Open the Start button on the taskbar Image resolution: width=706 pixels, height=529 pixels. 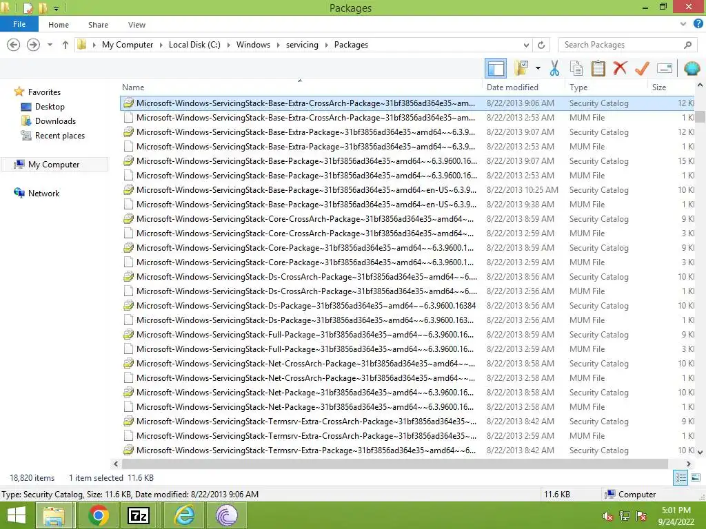[16, 515]
